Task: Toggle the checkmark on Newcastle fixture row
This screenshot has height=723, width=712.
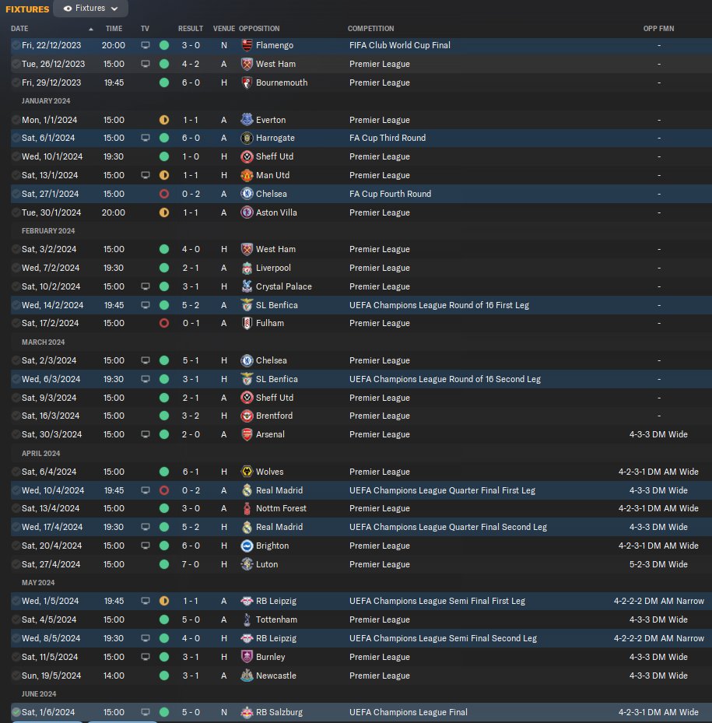Action: click(16, 676)
